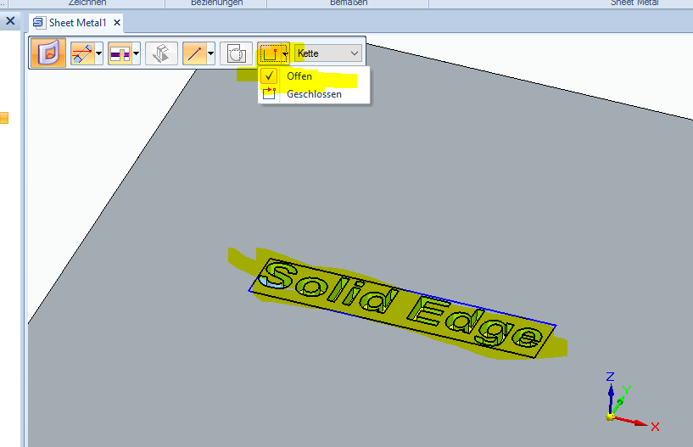Close the left panel with the X
The image size is (693, 447).
pos(10,20)
